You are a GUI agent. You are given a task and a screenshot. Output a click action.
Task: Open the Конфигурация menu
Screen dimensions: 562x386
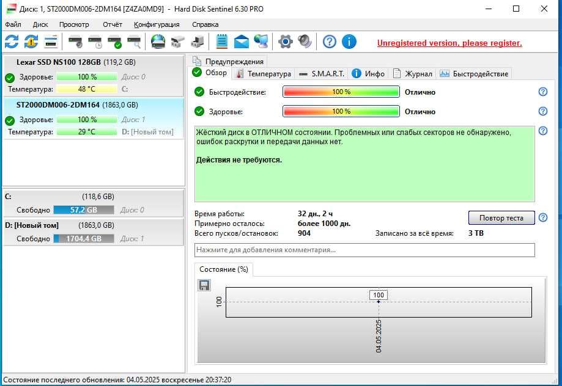click(x=157, y=24)
